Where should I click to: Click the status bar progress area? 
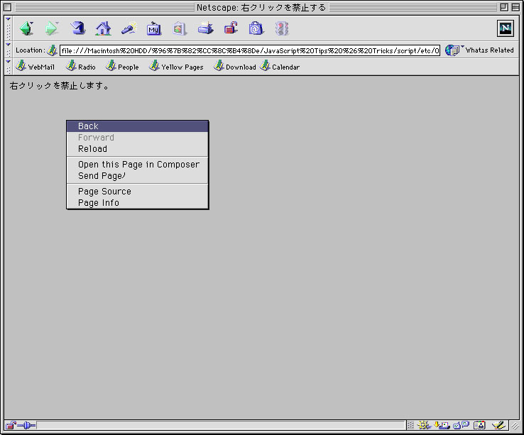coord(221,425)
